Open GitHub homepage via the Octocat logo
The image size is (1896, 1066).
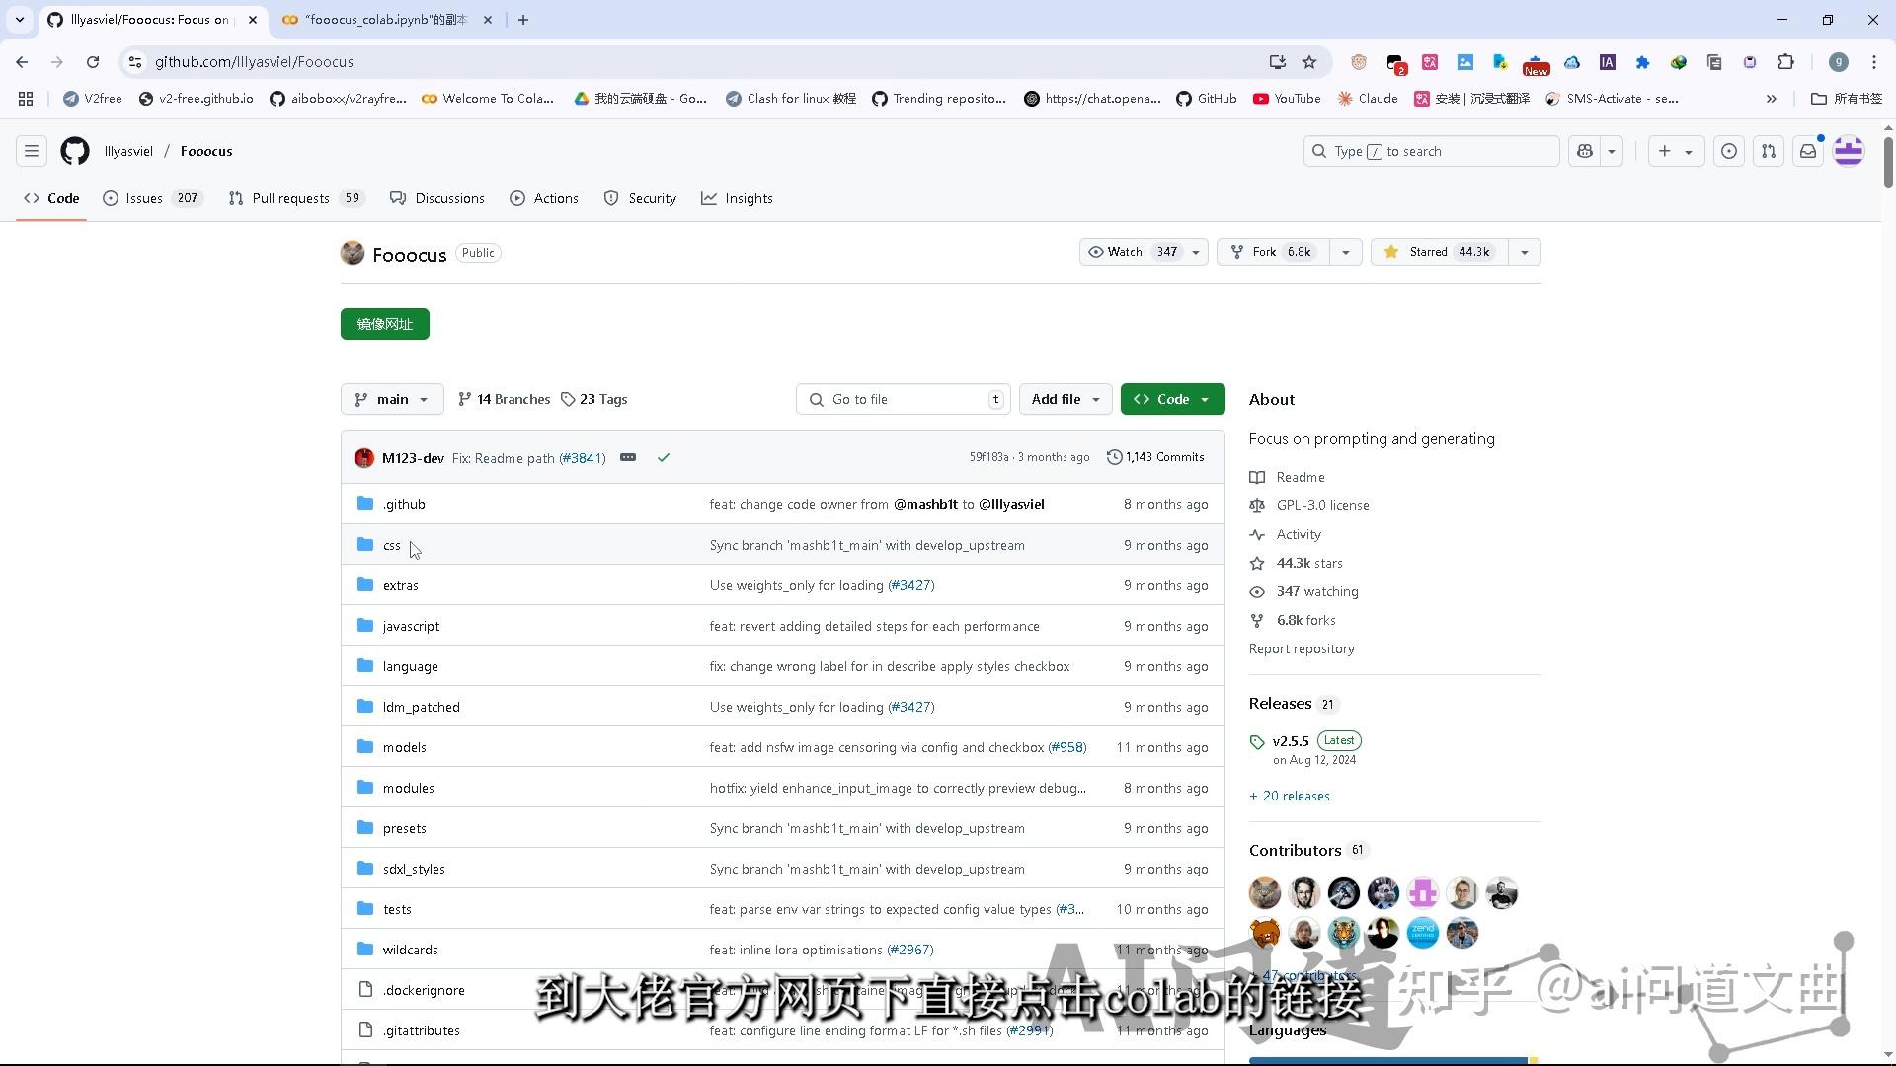74,151
